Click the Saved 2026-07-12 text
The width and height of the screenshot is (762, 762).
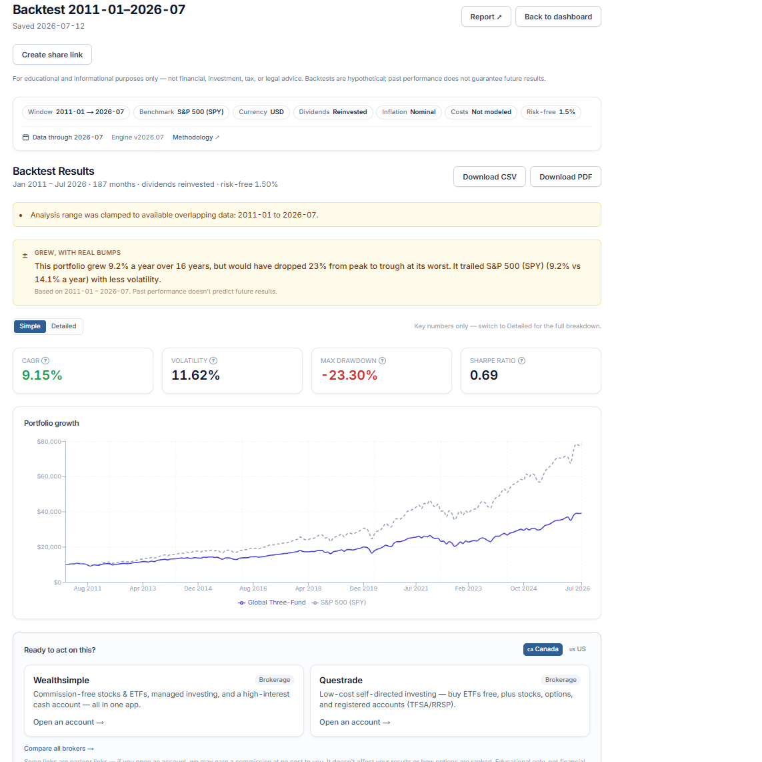(x=49, y=26)
